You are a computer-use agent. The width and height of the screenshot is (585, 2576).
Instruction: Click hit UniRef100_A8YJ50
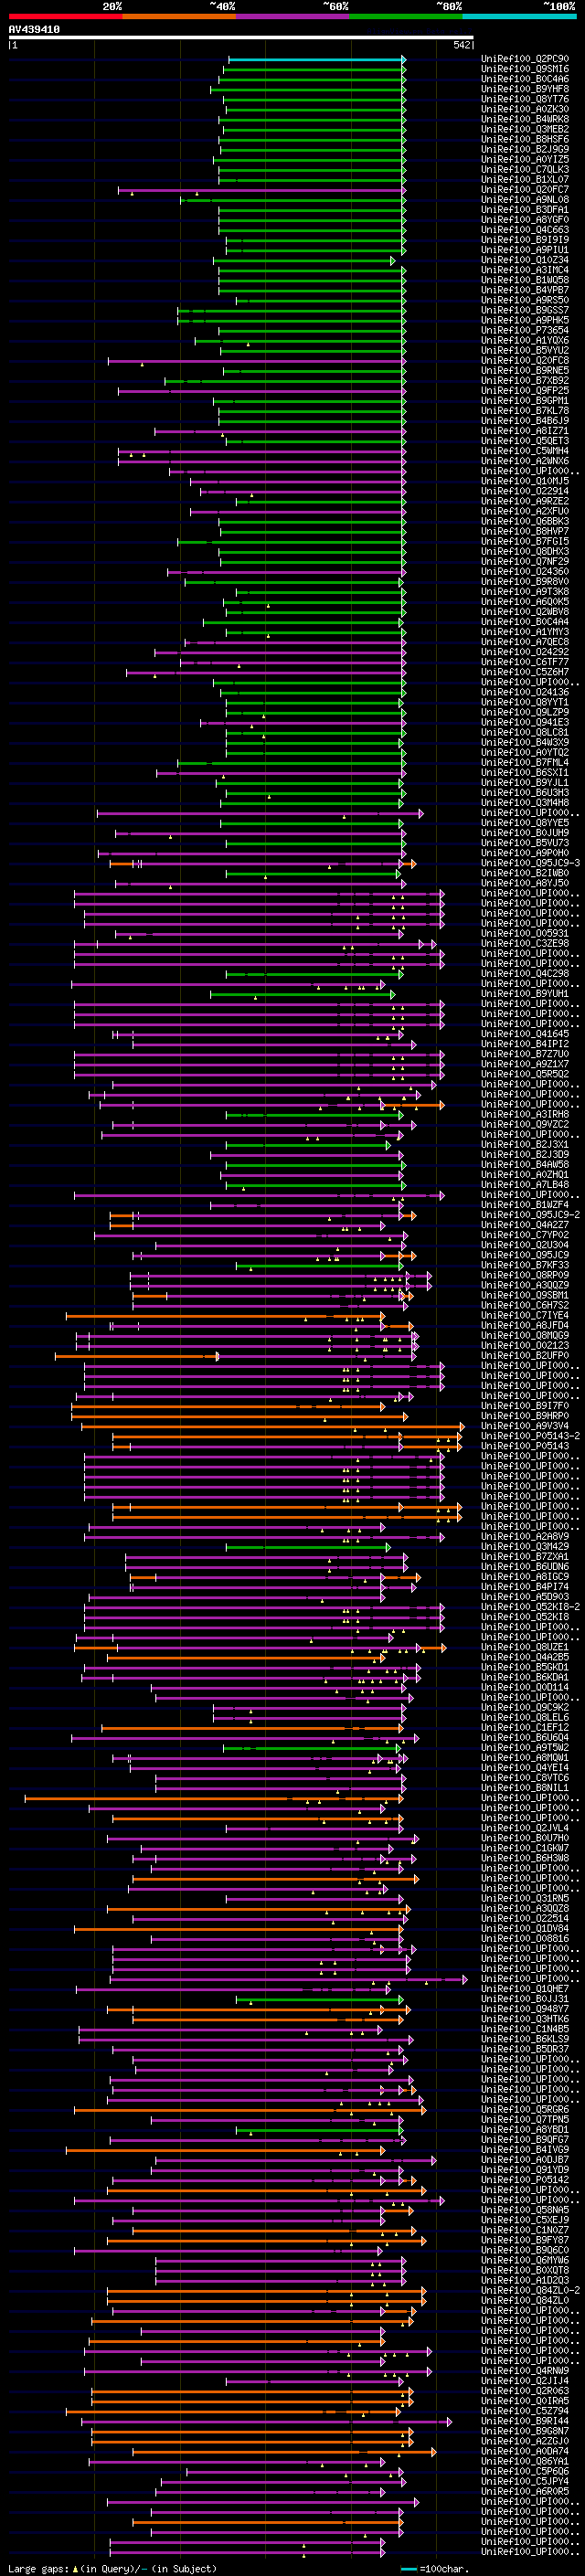coord(525,884)
